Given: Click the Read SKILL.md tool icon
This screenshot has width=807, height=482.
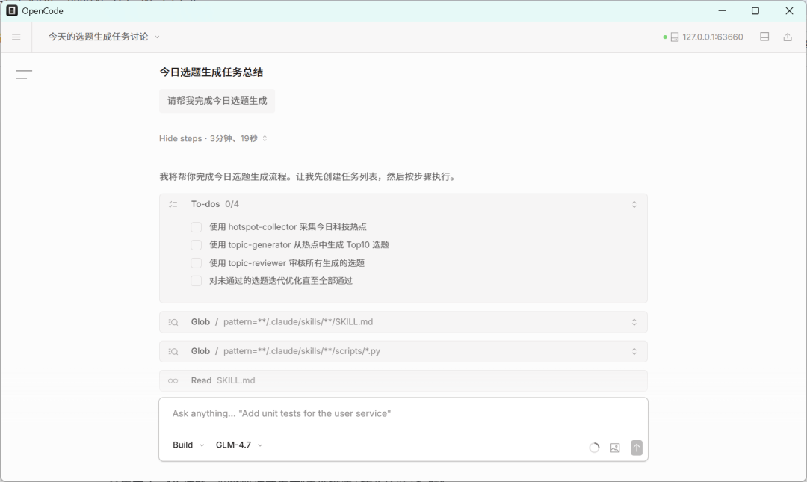Looking at the screenshot, I should [x=173, y=380].
